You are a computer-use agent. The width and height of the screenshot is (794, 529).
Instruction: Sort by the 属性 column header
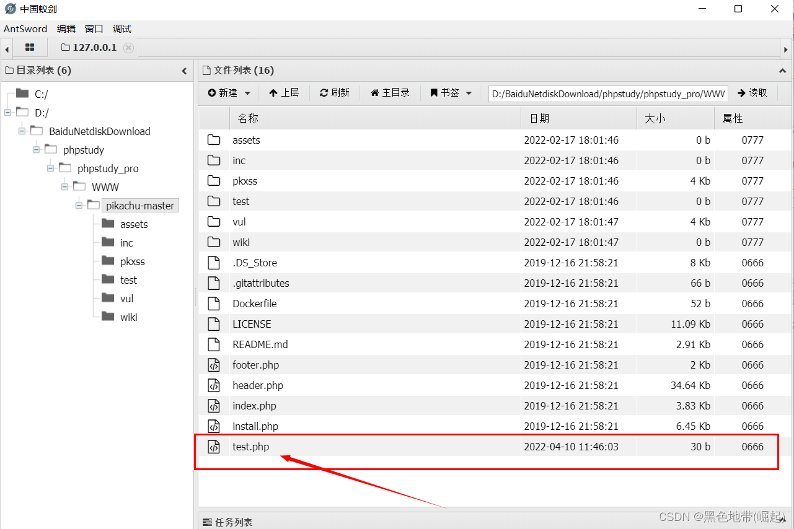tap(752, 118)
